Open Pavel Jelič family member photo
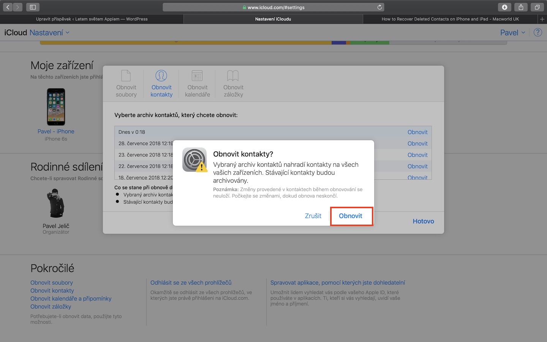547x342 pixels. [56, 203]
